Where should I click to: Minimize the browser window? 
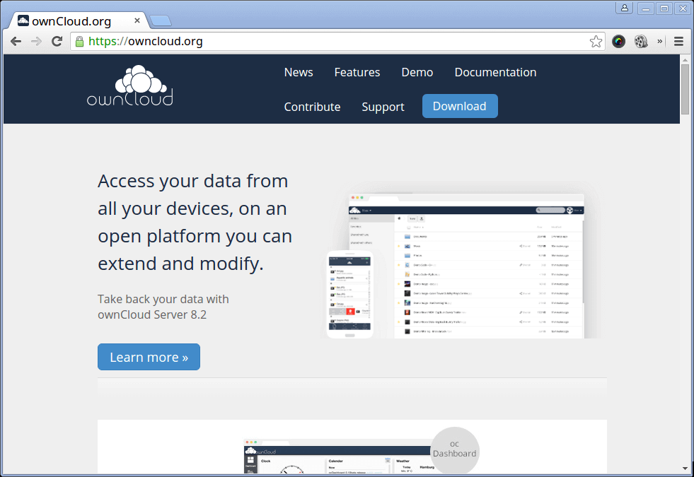646,8
